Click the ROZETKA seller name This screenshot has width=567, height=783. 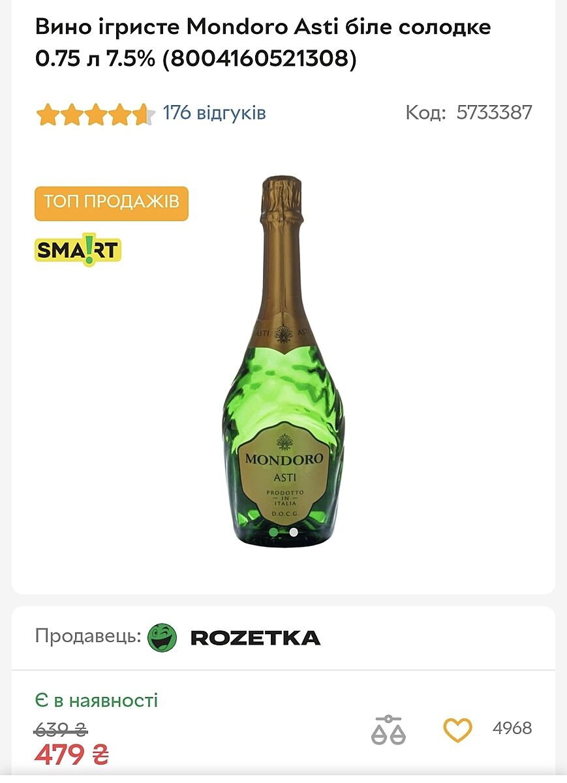(x=255, y=637)
